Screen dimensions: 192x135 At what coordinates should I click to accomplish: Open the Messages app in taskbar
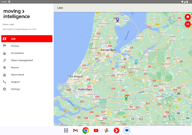[127, 130]
